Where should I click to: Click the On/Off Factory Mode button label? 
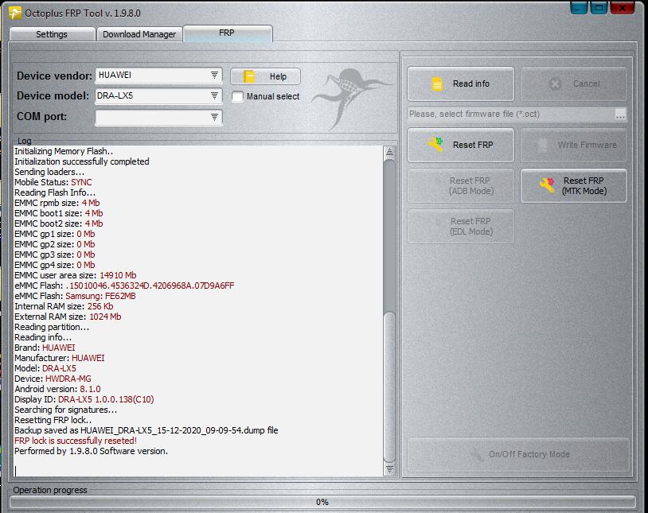[529, 454]
